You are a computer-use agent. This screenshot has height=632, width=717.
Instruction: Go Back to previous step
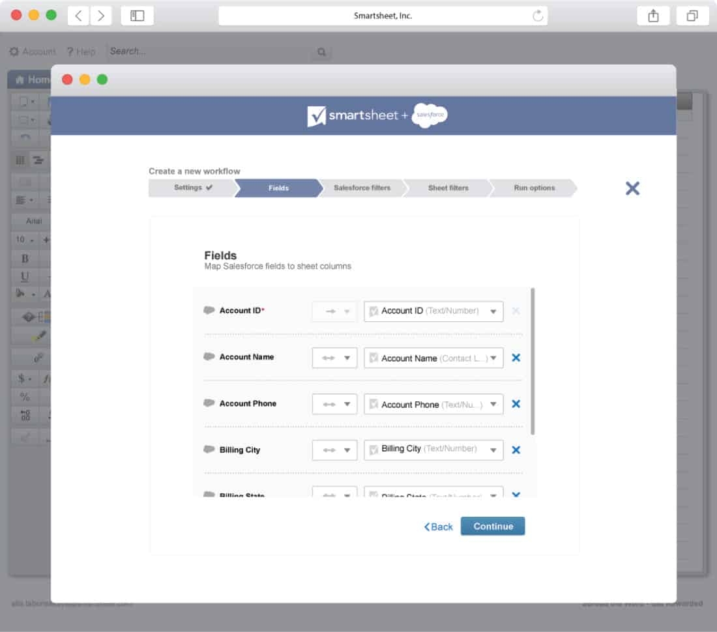point(438,527)
